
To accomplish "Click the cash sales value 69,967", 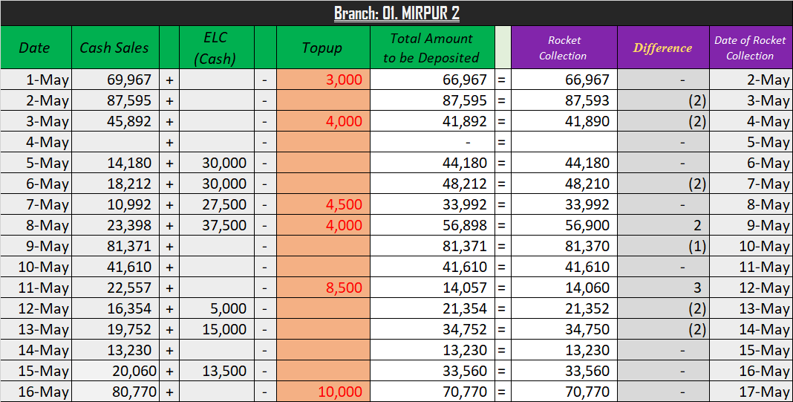I will coord(115,80).
